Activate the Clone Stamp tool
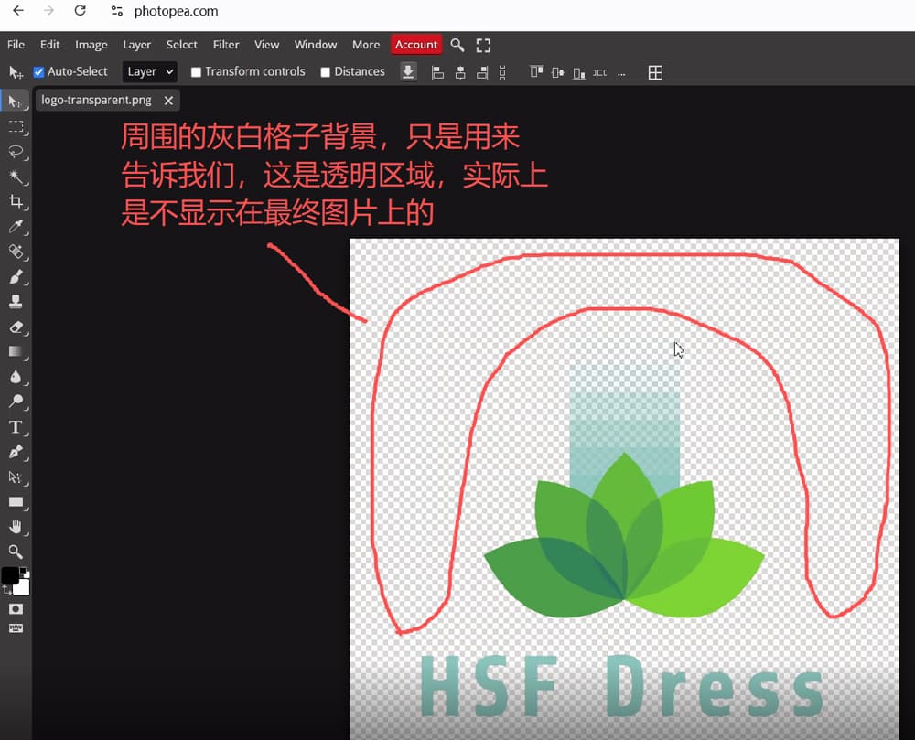The image size is (915, 740). (x=16, y=302)
